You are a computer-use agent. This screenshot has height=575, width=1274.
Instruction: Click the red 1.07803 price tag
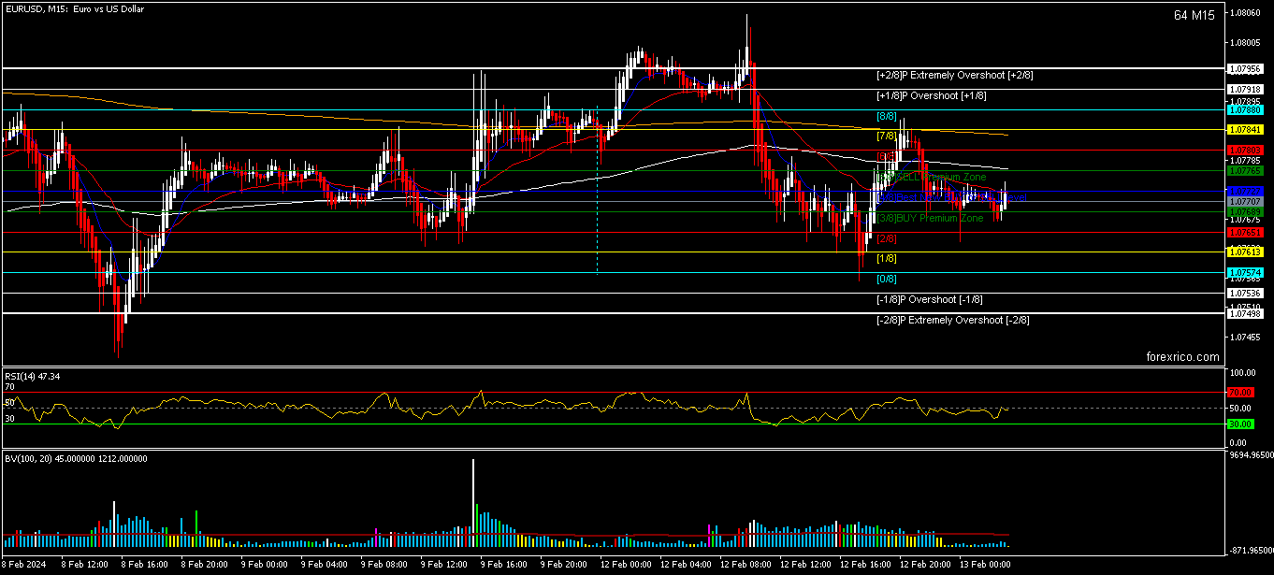1247,151
